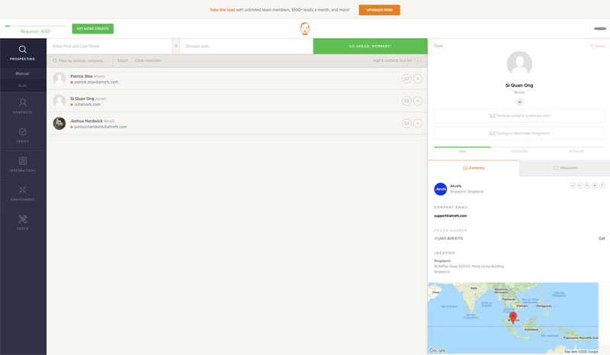Click joshua.hardwick@ahrefs.com email text
610x355 pixels.
(x=101, y=127)
